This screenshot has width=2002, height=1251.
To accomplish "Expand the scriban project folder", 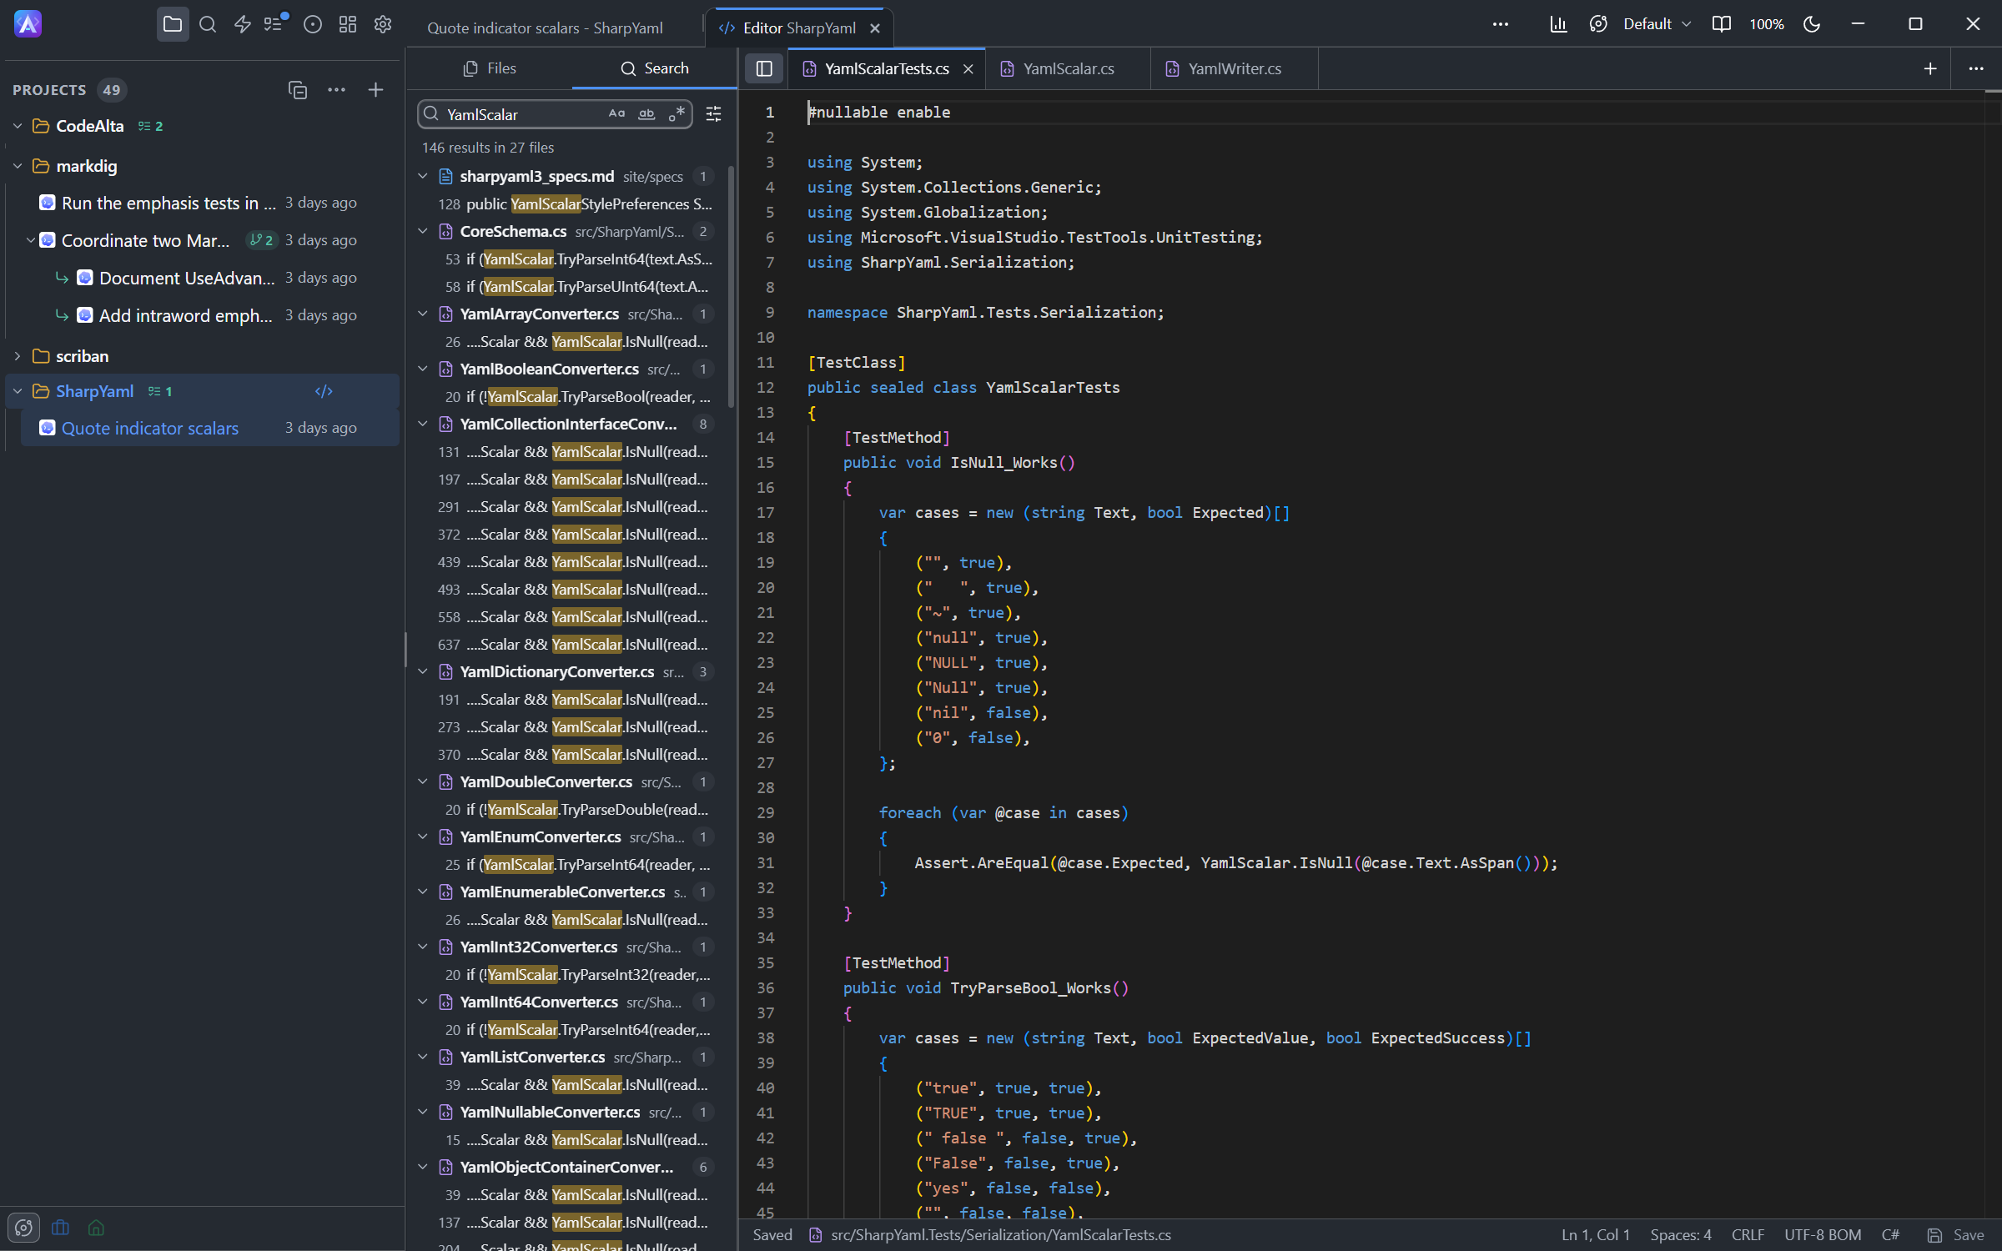I will click(18, 356).
